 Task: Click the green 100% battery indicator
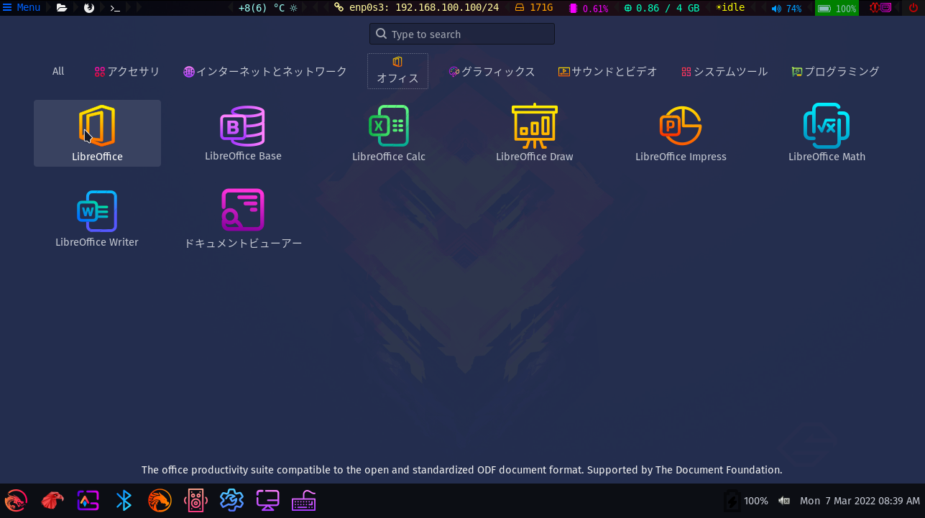click(x=837, y=9)
